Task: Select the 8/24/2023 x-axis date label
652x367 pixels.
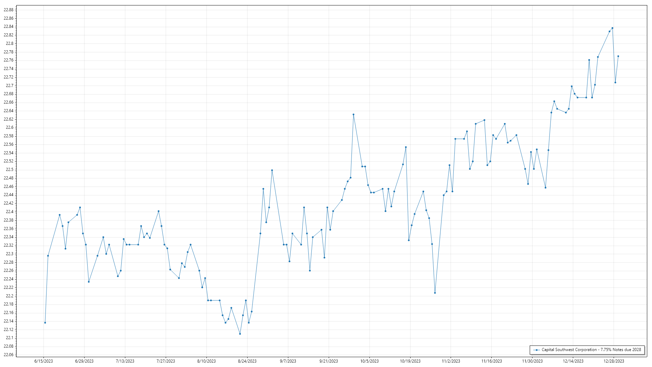Action: coord(247,361)
